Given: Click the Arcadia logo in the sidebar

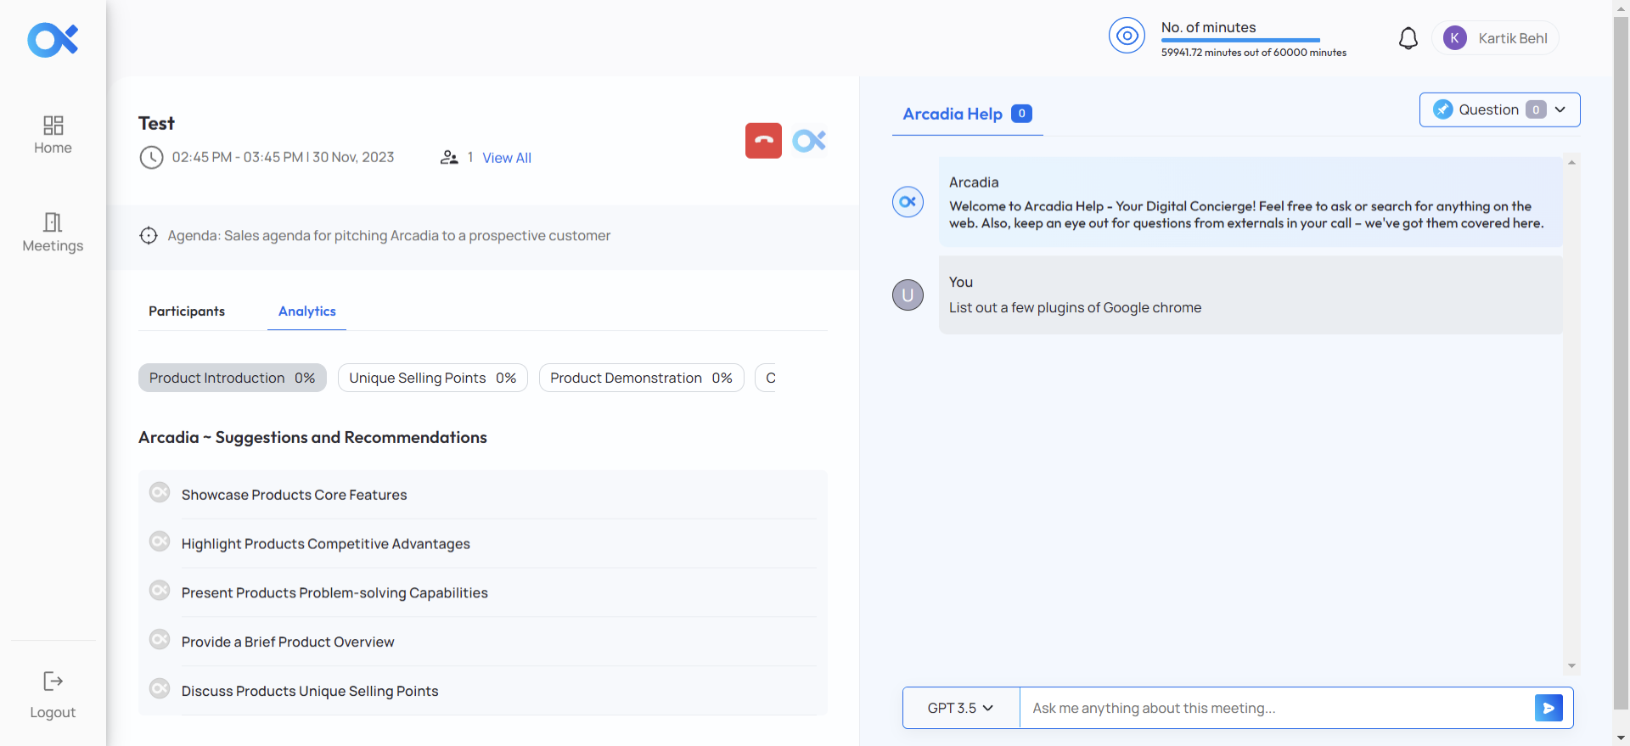Looking at the screenshot, I should pos(53,40).
